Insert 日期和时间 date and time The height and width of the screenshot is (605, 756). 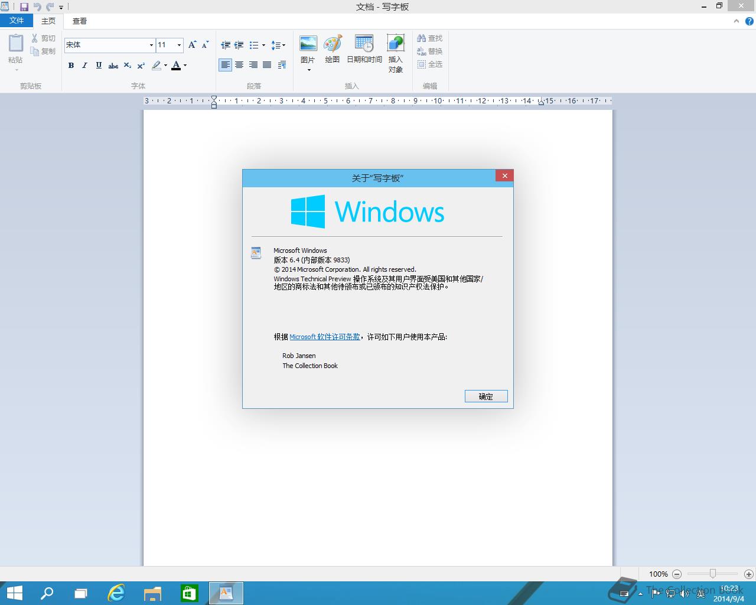[x=364, y=48]
